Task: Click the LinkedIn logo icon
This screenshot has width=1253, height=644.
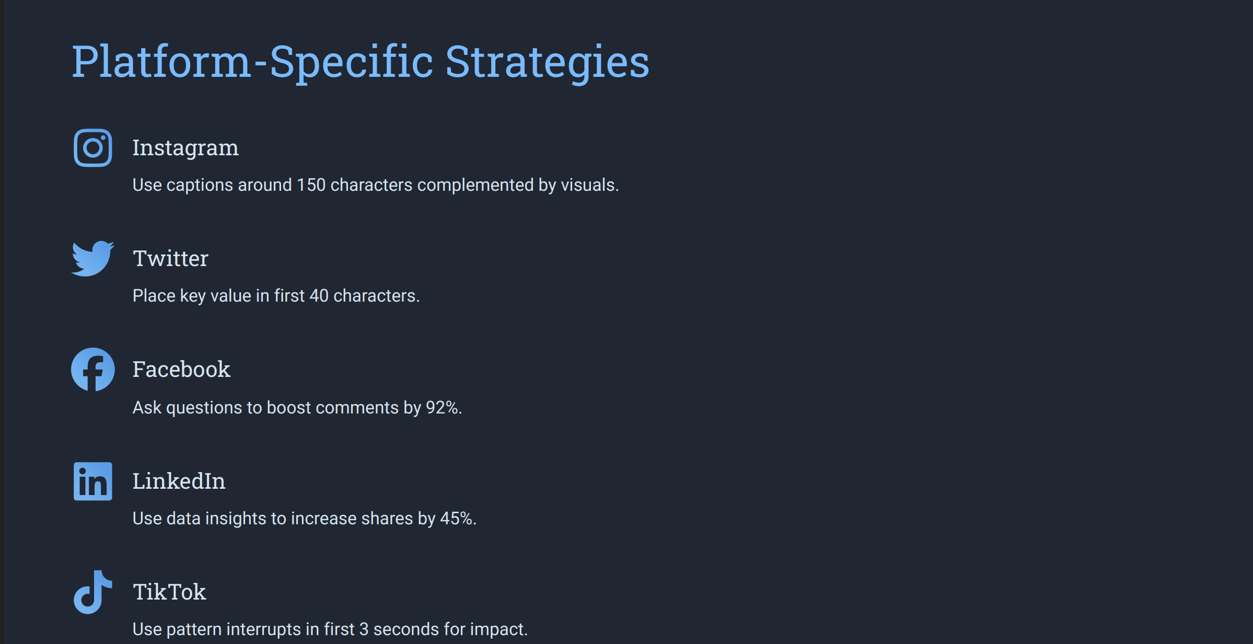Action: (93, 481)
